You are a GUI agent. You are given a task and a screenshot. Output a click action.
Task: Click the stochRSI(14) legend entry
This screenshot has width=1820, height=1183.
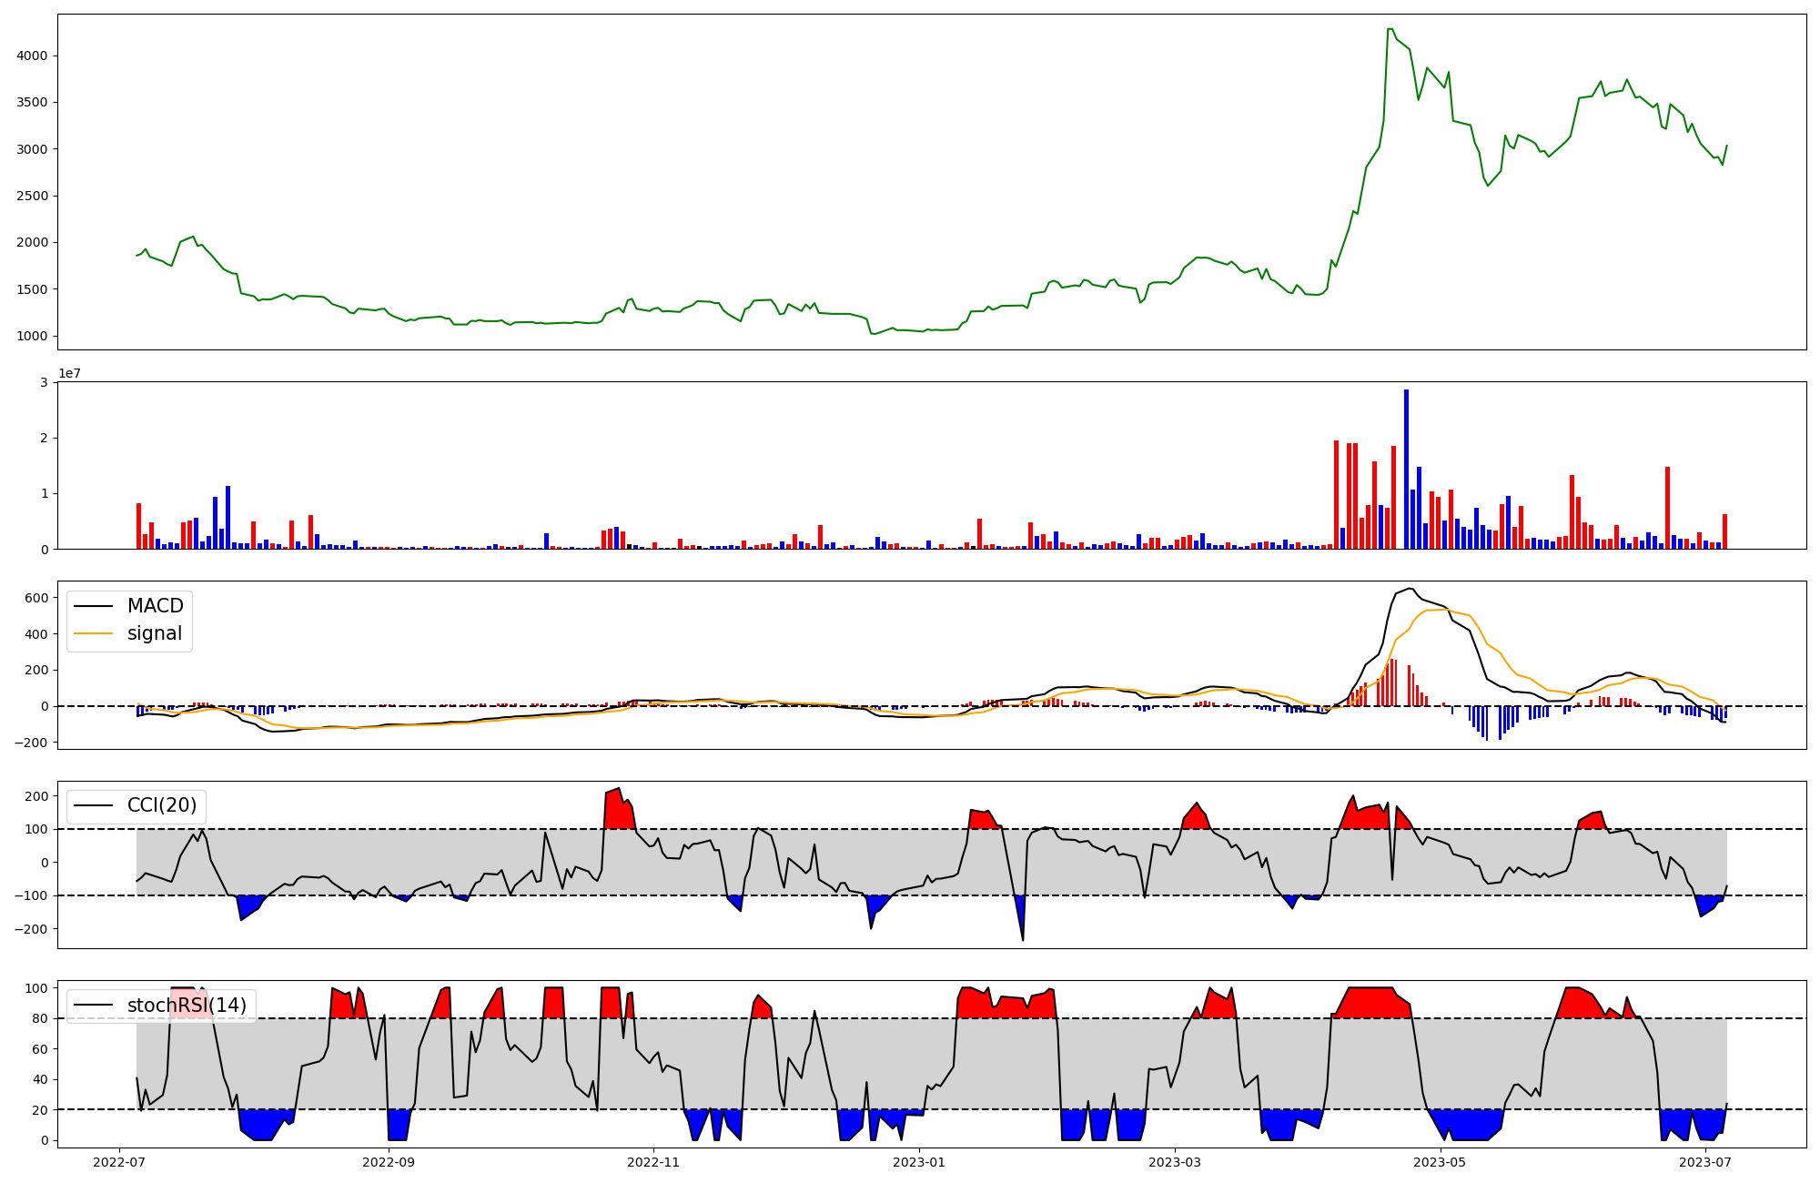[x=187, y=1006]
